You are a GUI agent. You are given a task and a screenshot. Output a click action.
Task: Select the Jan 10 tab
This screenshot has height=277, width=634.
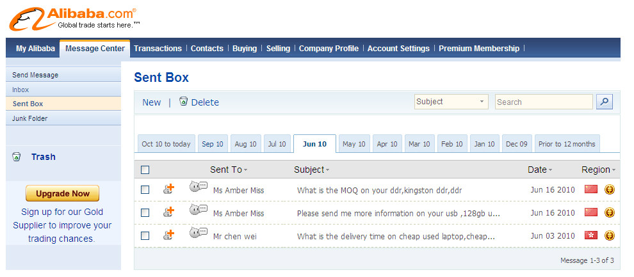[x=485, y=144]
